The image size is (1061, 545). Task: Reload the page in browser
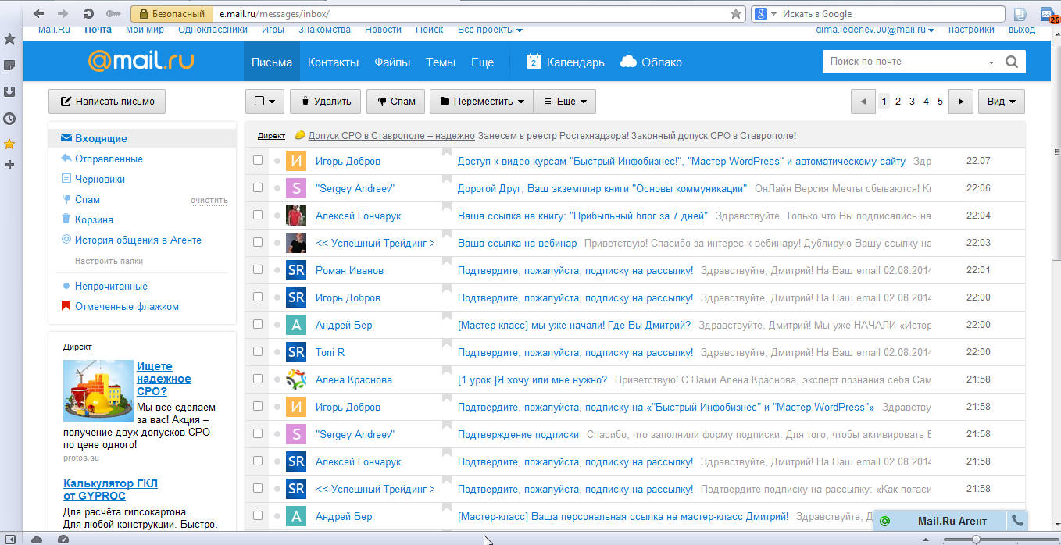click(x=88, y=14)
